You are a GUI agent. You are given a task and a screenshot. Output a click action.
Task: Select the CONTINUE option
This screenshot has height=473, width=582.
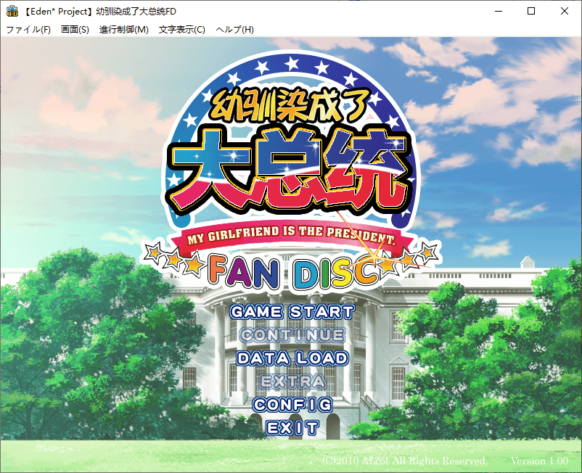292,335
